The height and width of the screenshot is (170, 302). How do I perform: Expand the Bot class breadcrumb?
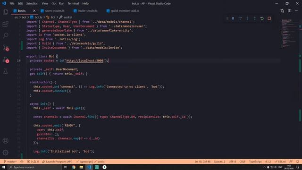51,17
